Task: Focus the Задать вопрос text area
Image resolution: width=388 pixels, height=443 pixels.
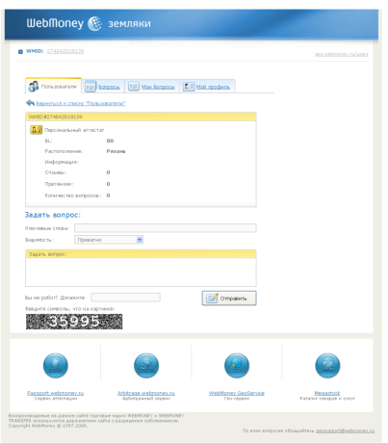Action: click(141, 273)
